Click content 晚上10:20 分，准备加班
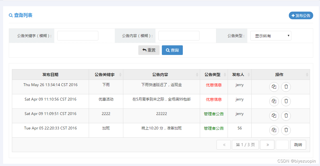Image resolution: width=320 pixels, height=166 pixels. click(162, 128)
